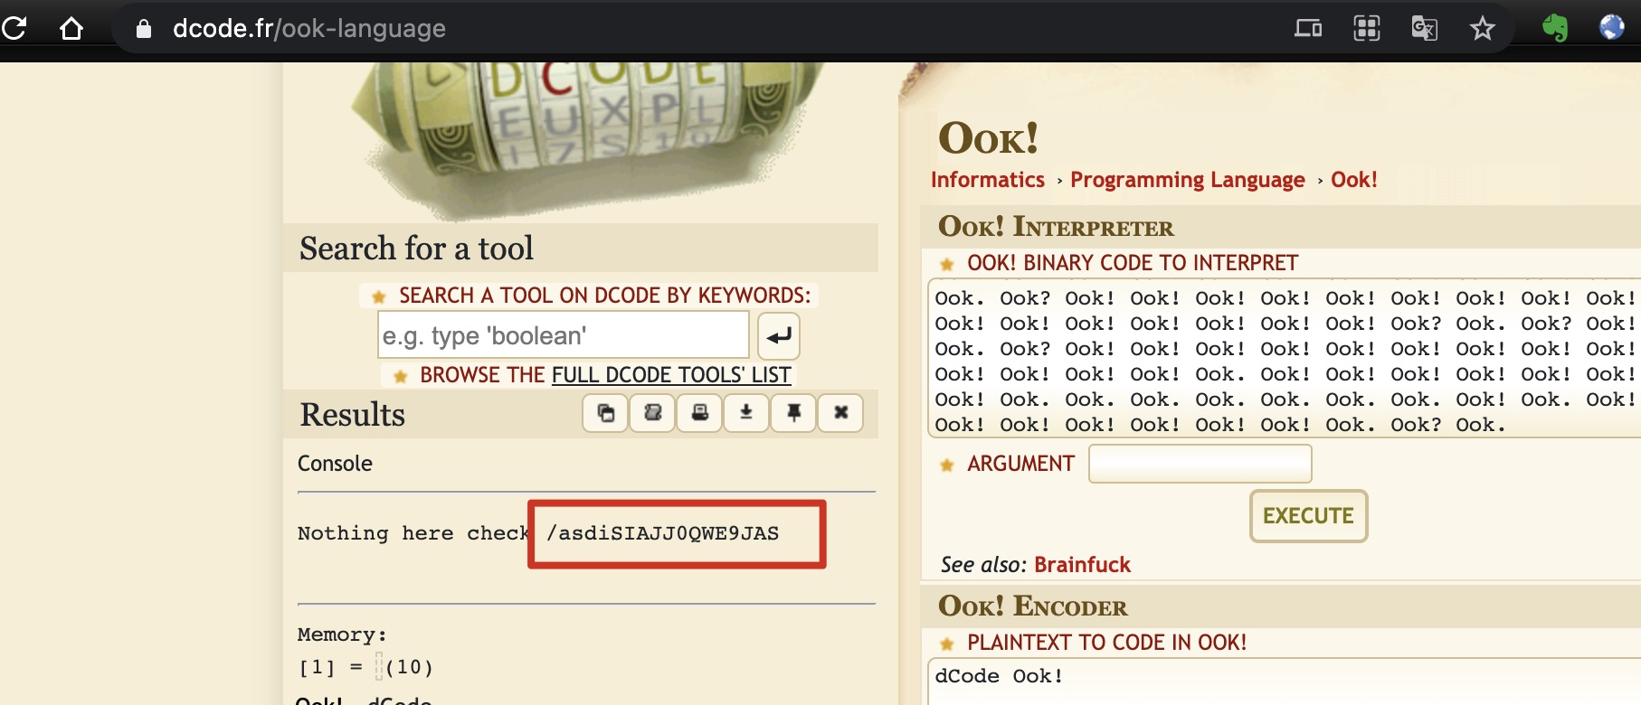Click the large 'Ook!' page title

989,138
